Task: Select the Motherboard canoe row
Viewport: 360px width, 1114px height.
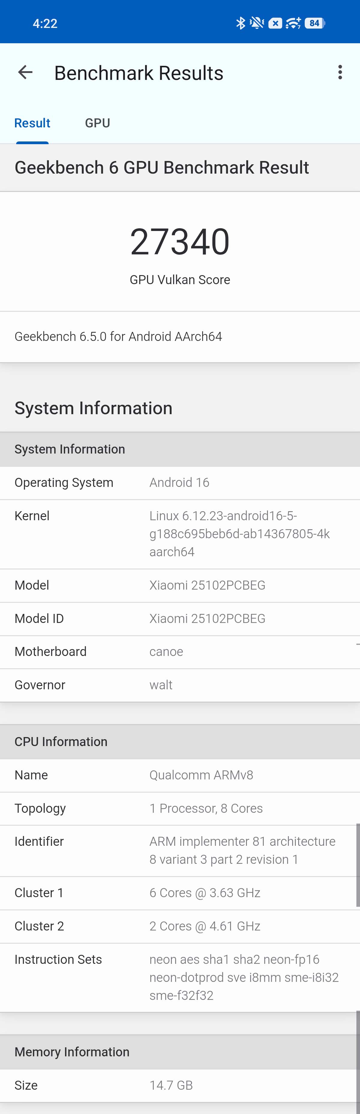Action: (x=180, y=652)
